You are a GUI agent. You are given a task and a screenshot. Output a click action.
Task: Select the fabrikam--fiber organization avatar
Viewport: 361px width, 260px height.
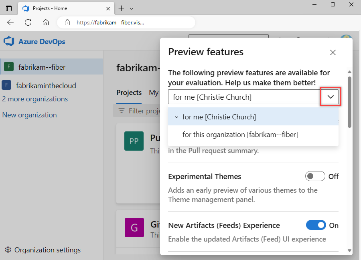(9, 67)
